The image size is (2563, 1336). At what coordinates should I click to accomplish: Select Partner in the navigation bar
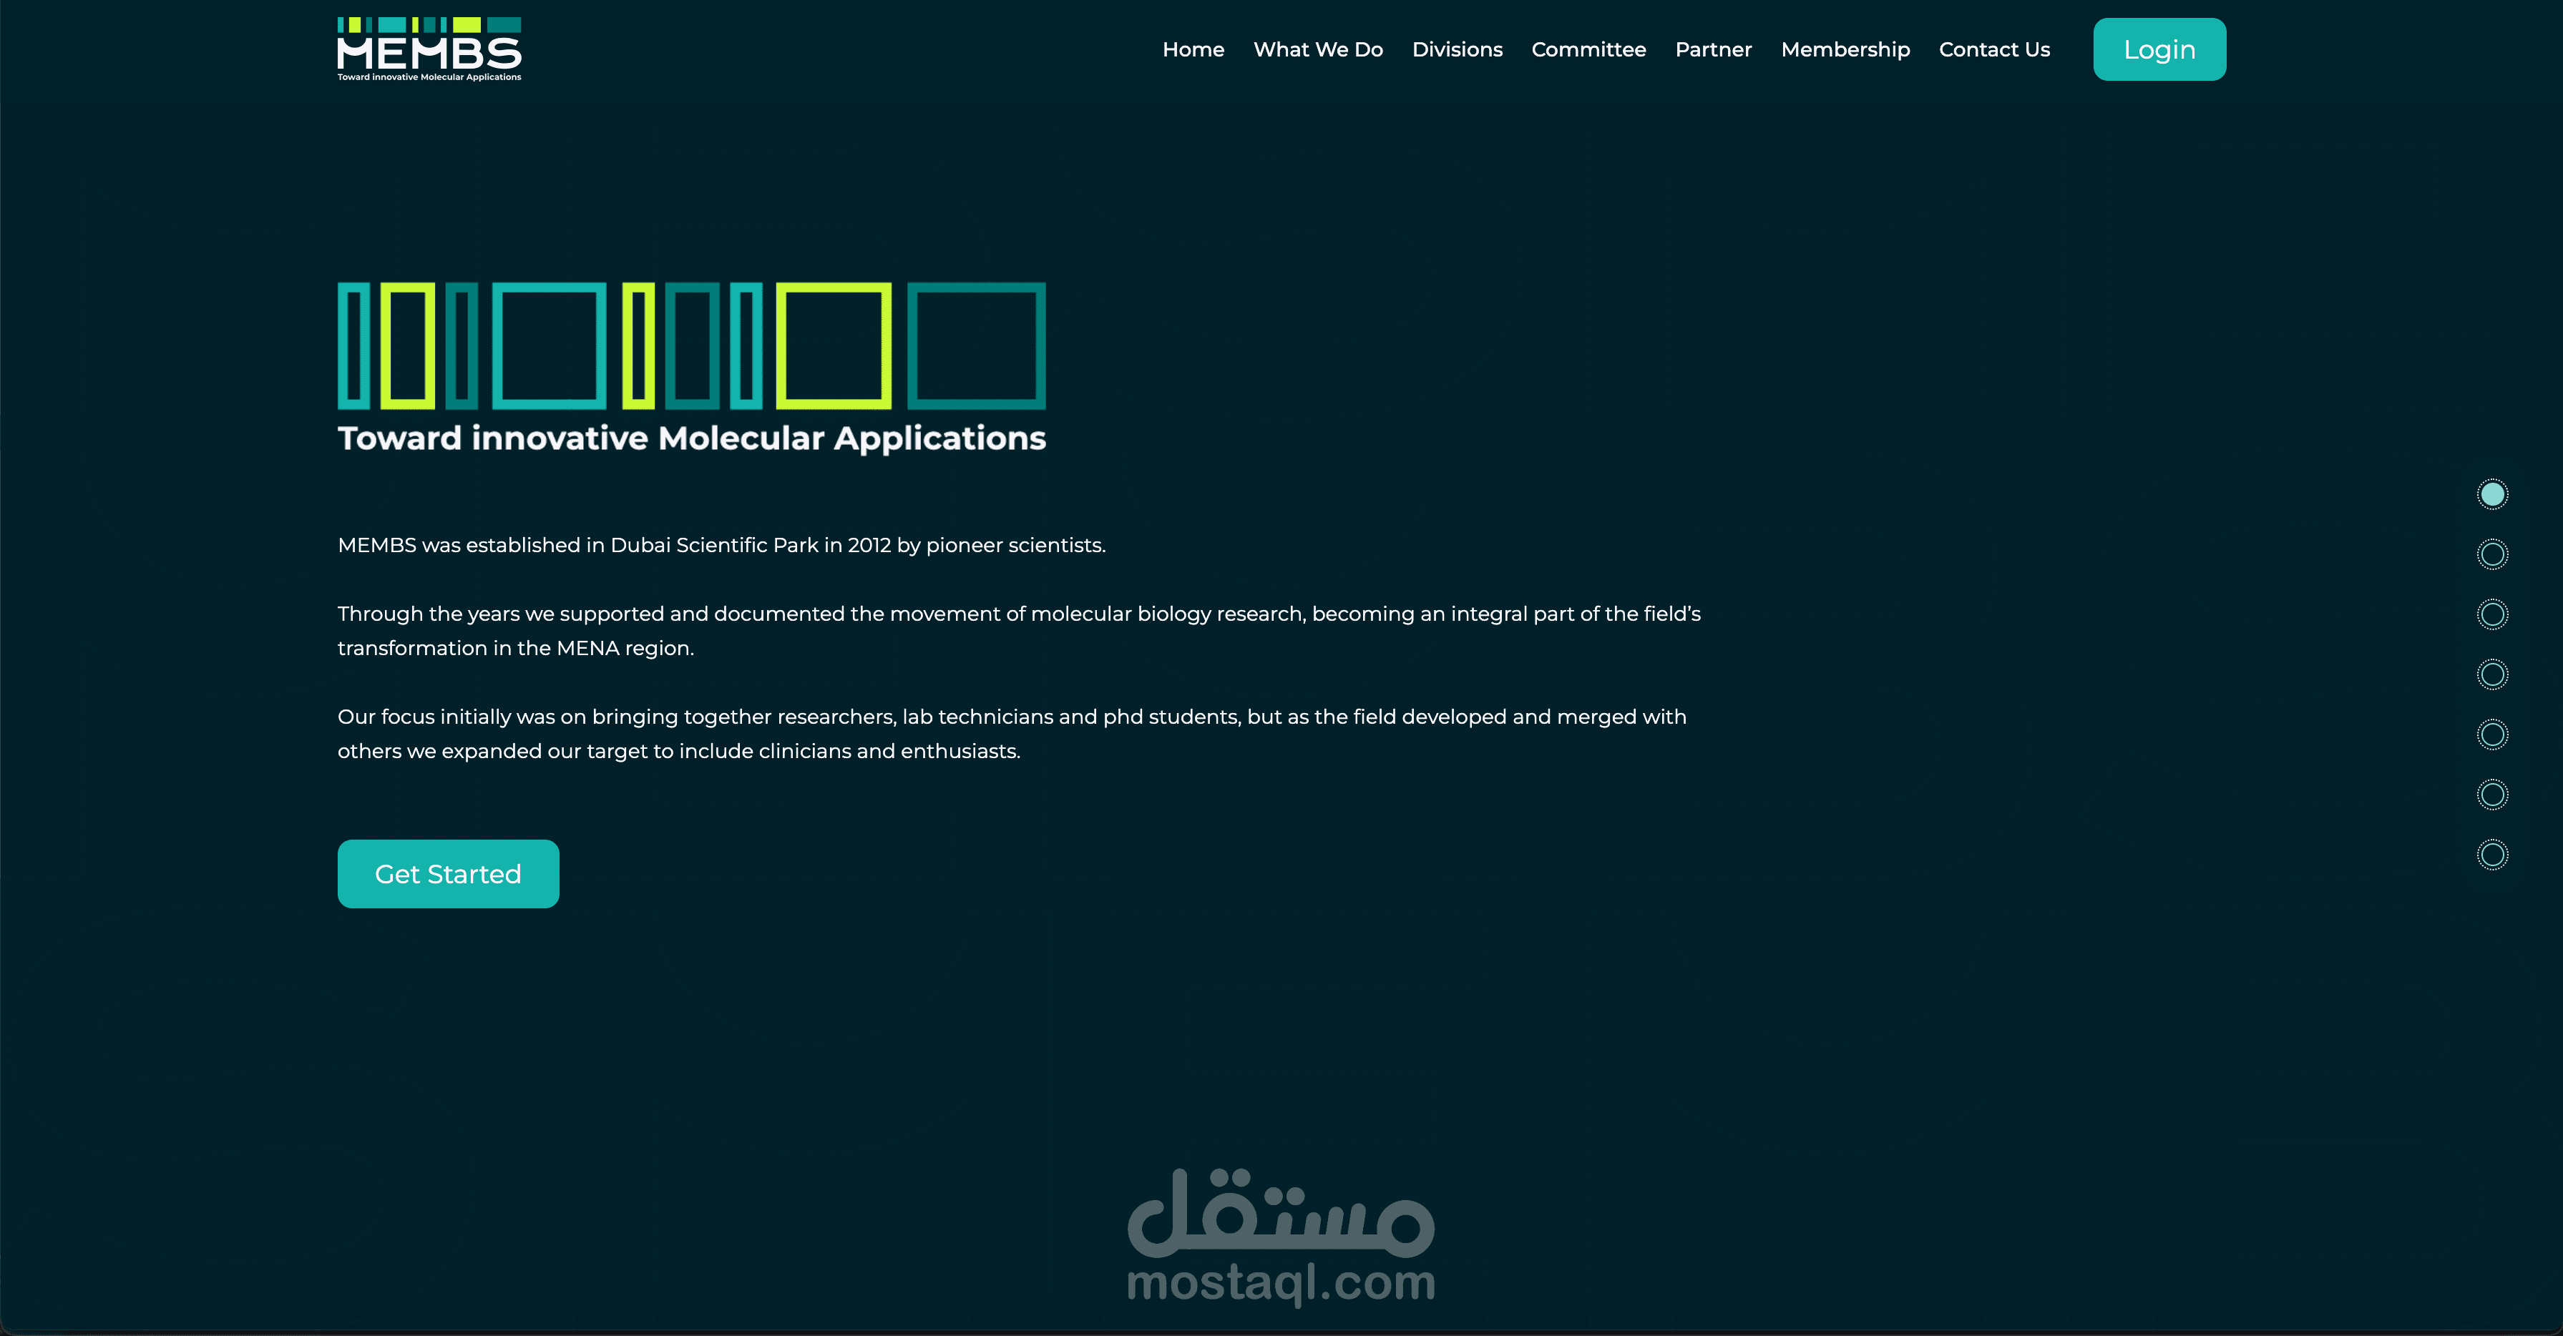coord(1713,50)
